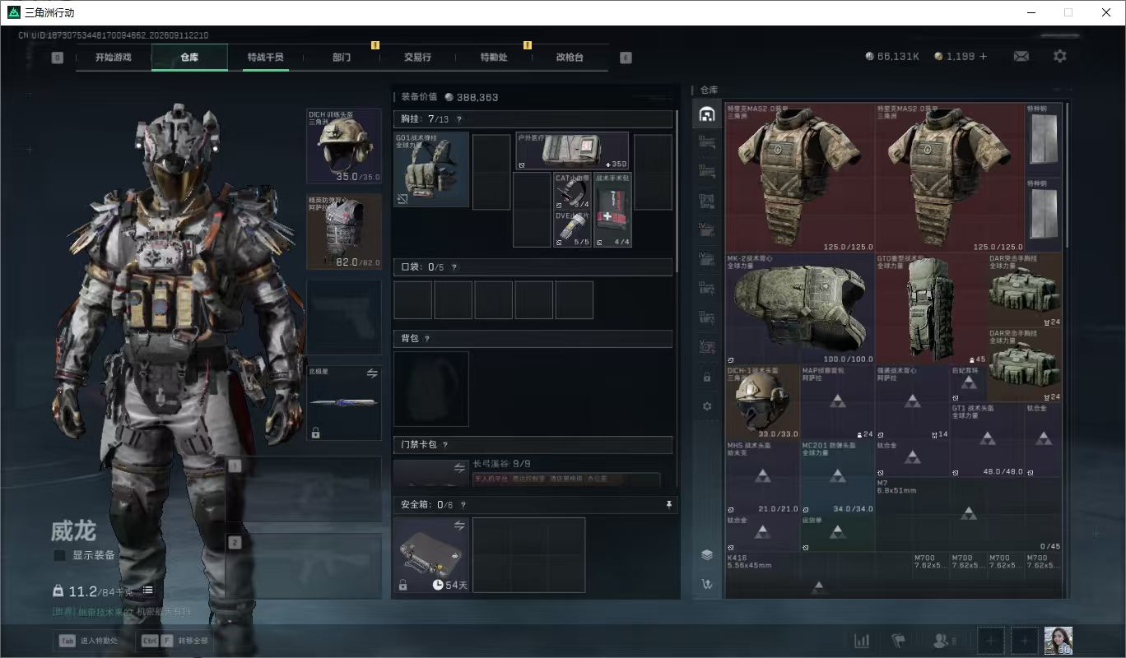Screen dimensions: 1126x658
Task: Click the lock icon in warehouse sidebar
Action: [x=706, y=378]
